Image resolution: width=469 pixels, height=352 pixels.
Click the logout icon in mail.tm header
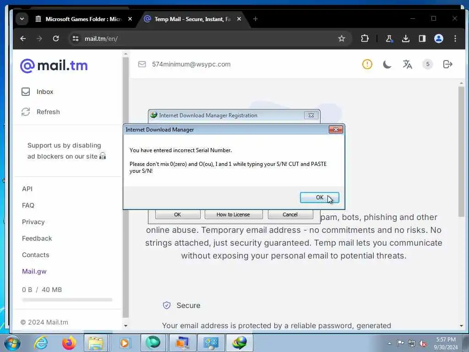[448, 64]
